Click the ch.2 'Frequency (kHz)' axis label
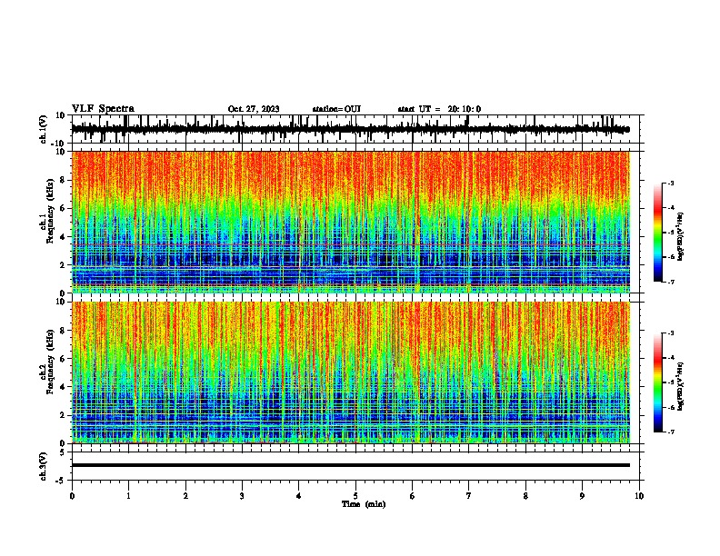Screen dimensions: 720x556 pos(50,362)
